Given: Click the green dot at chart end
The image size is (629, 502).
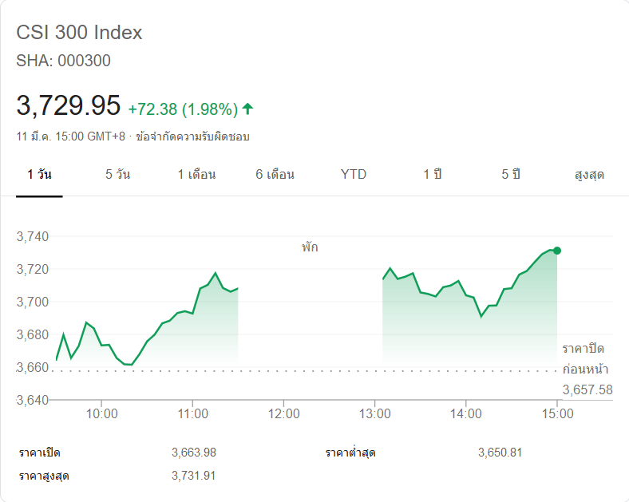Looking at the screenshot, I should [x=556, y=251].
